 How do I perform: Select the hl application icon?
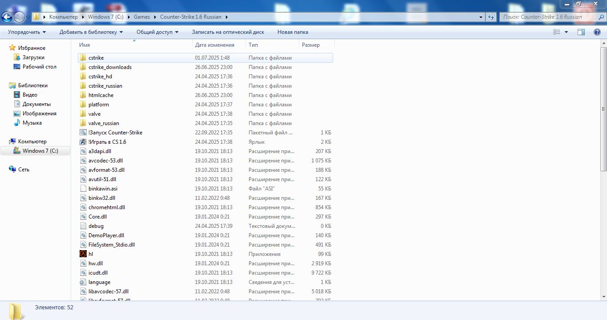click(x=83, y=254)
